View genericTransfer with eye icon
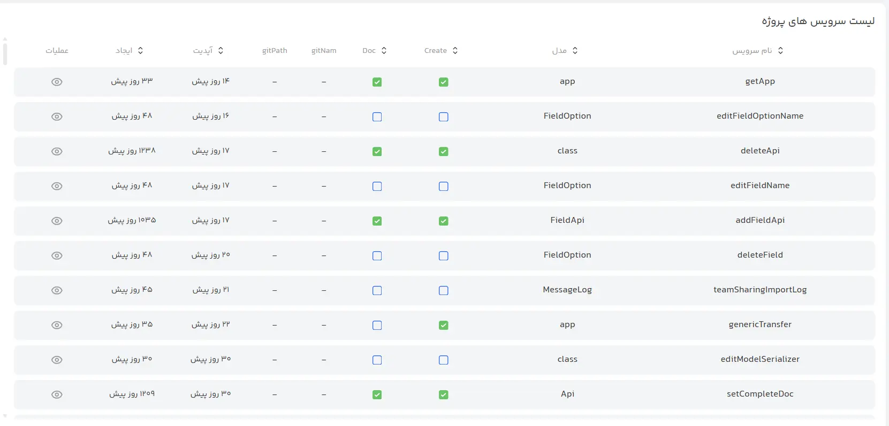This screenshot has height=426, width=889. pos(57,325)
